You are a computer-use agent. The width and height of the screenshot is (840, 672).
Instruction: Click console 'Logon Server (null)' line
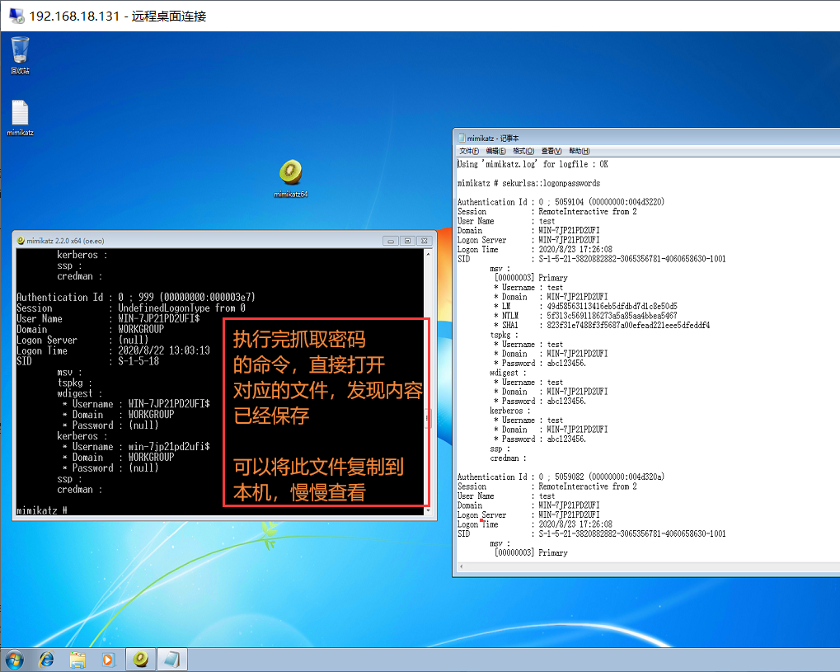pos(83,340)
